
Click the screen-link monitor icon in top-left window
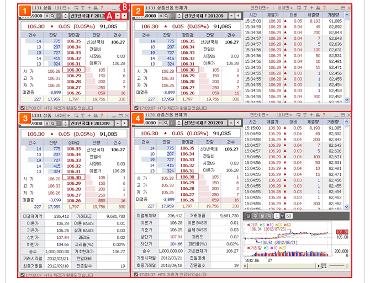(76, 8)
